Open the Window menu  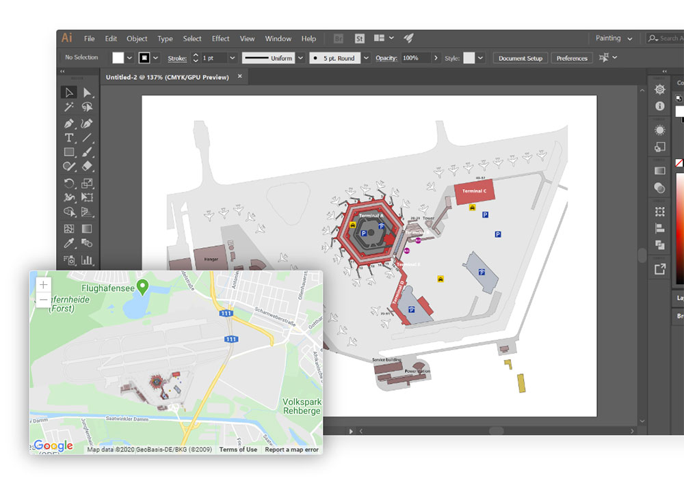278,39
